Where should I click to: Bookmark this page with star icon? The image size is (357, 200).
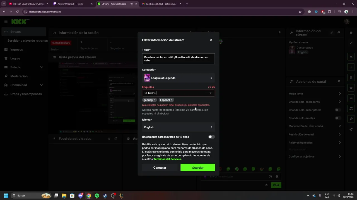[300, 12]
